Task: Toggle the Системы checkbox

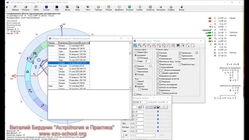Action: pos(158,53)
